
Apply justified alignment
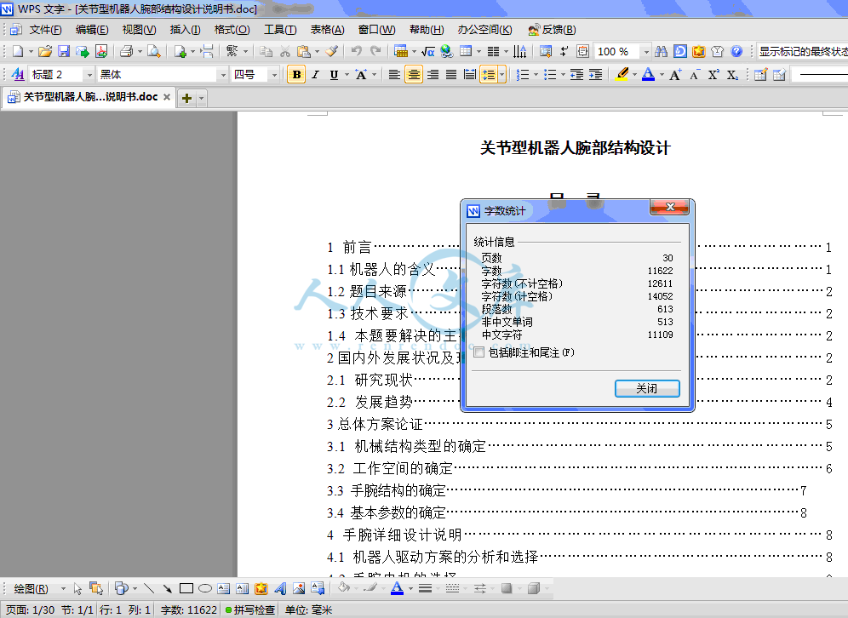click(451, 75)
